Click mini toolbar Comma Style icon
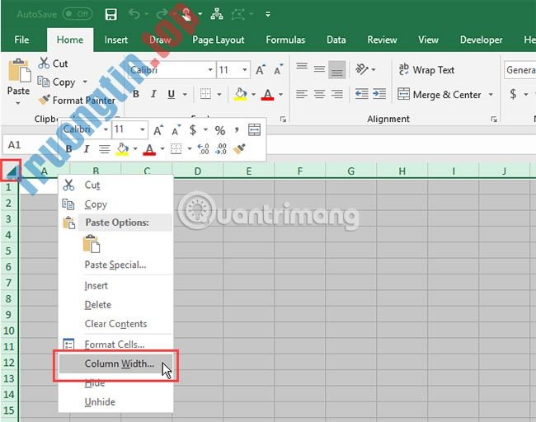This screenshot has height=422, width=536. 237,130
